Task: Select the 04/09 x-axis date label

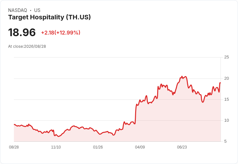Action: [140, 147]
